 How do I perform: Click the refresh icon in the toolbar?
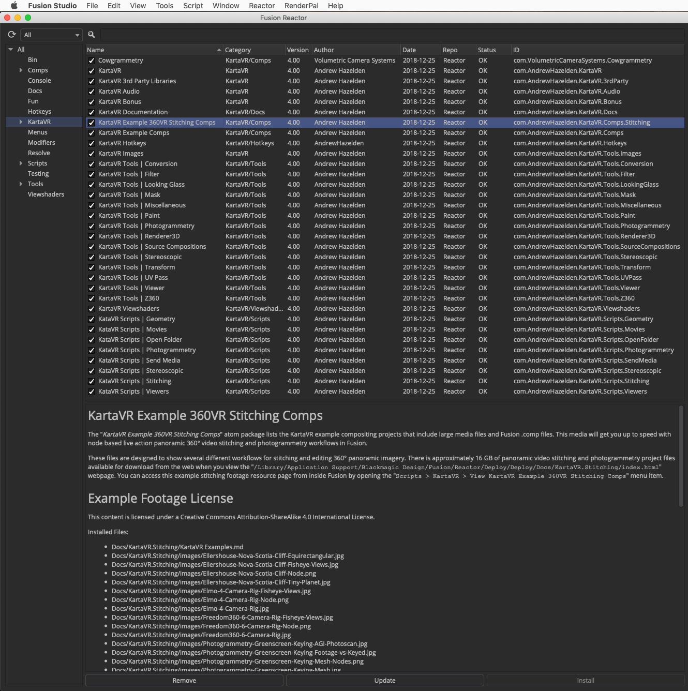[x=12, y=35]
